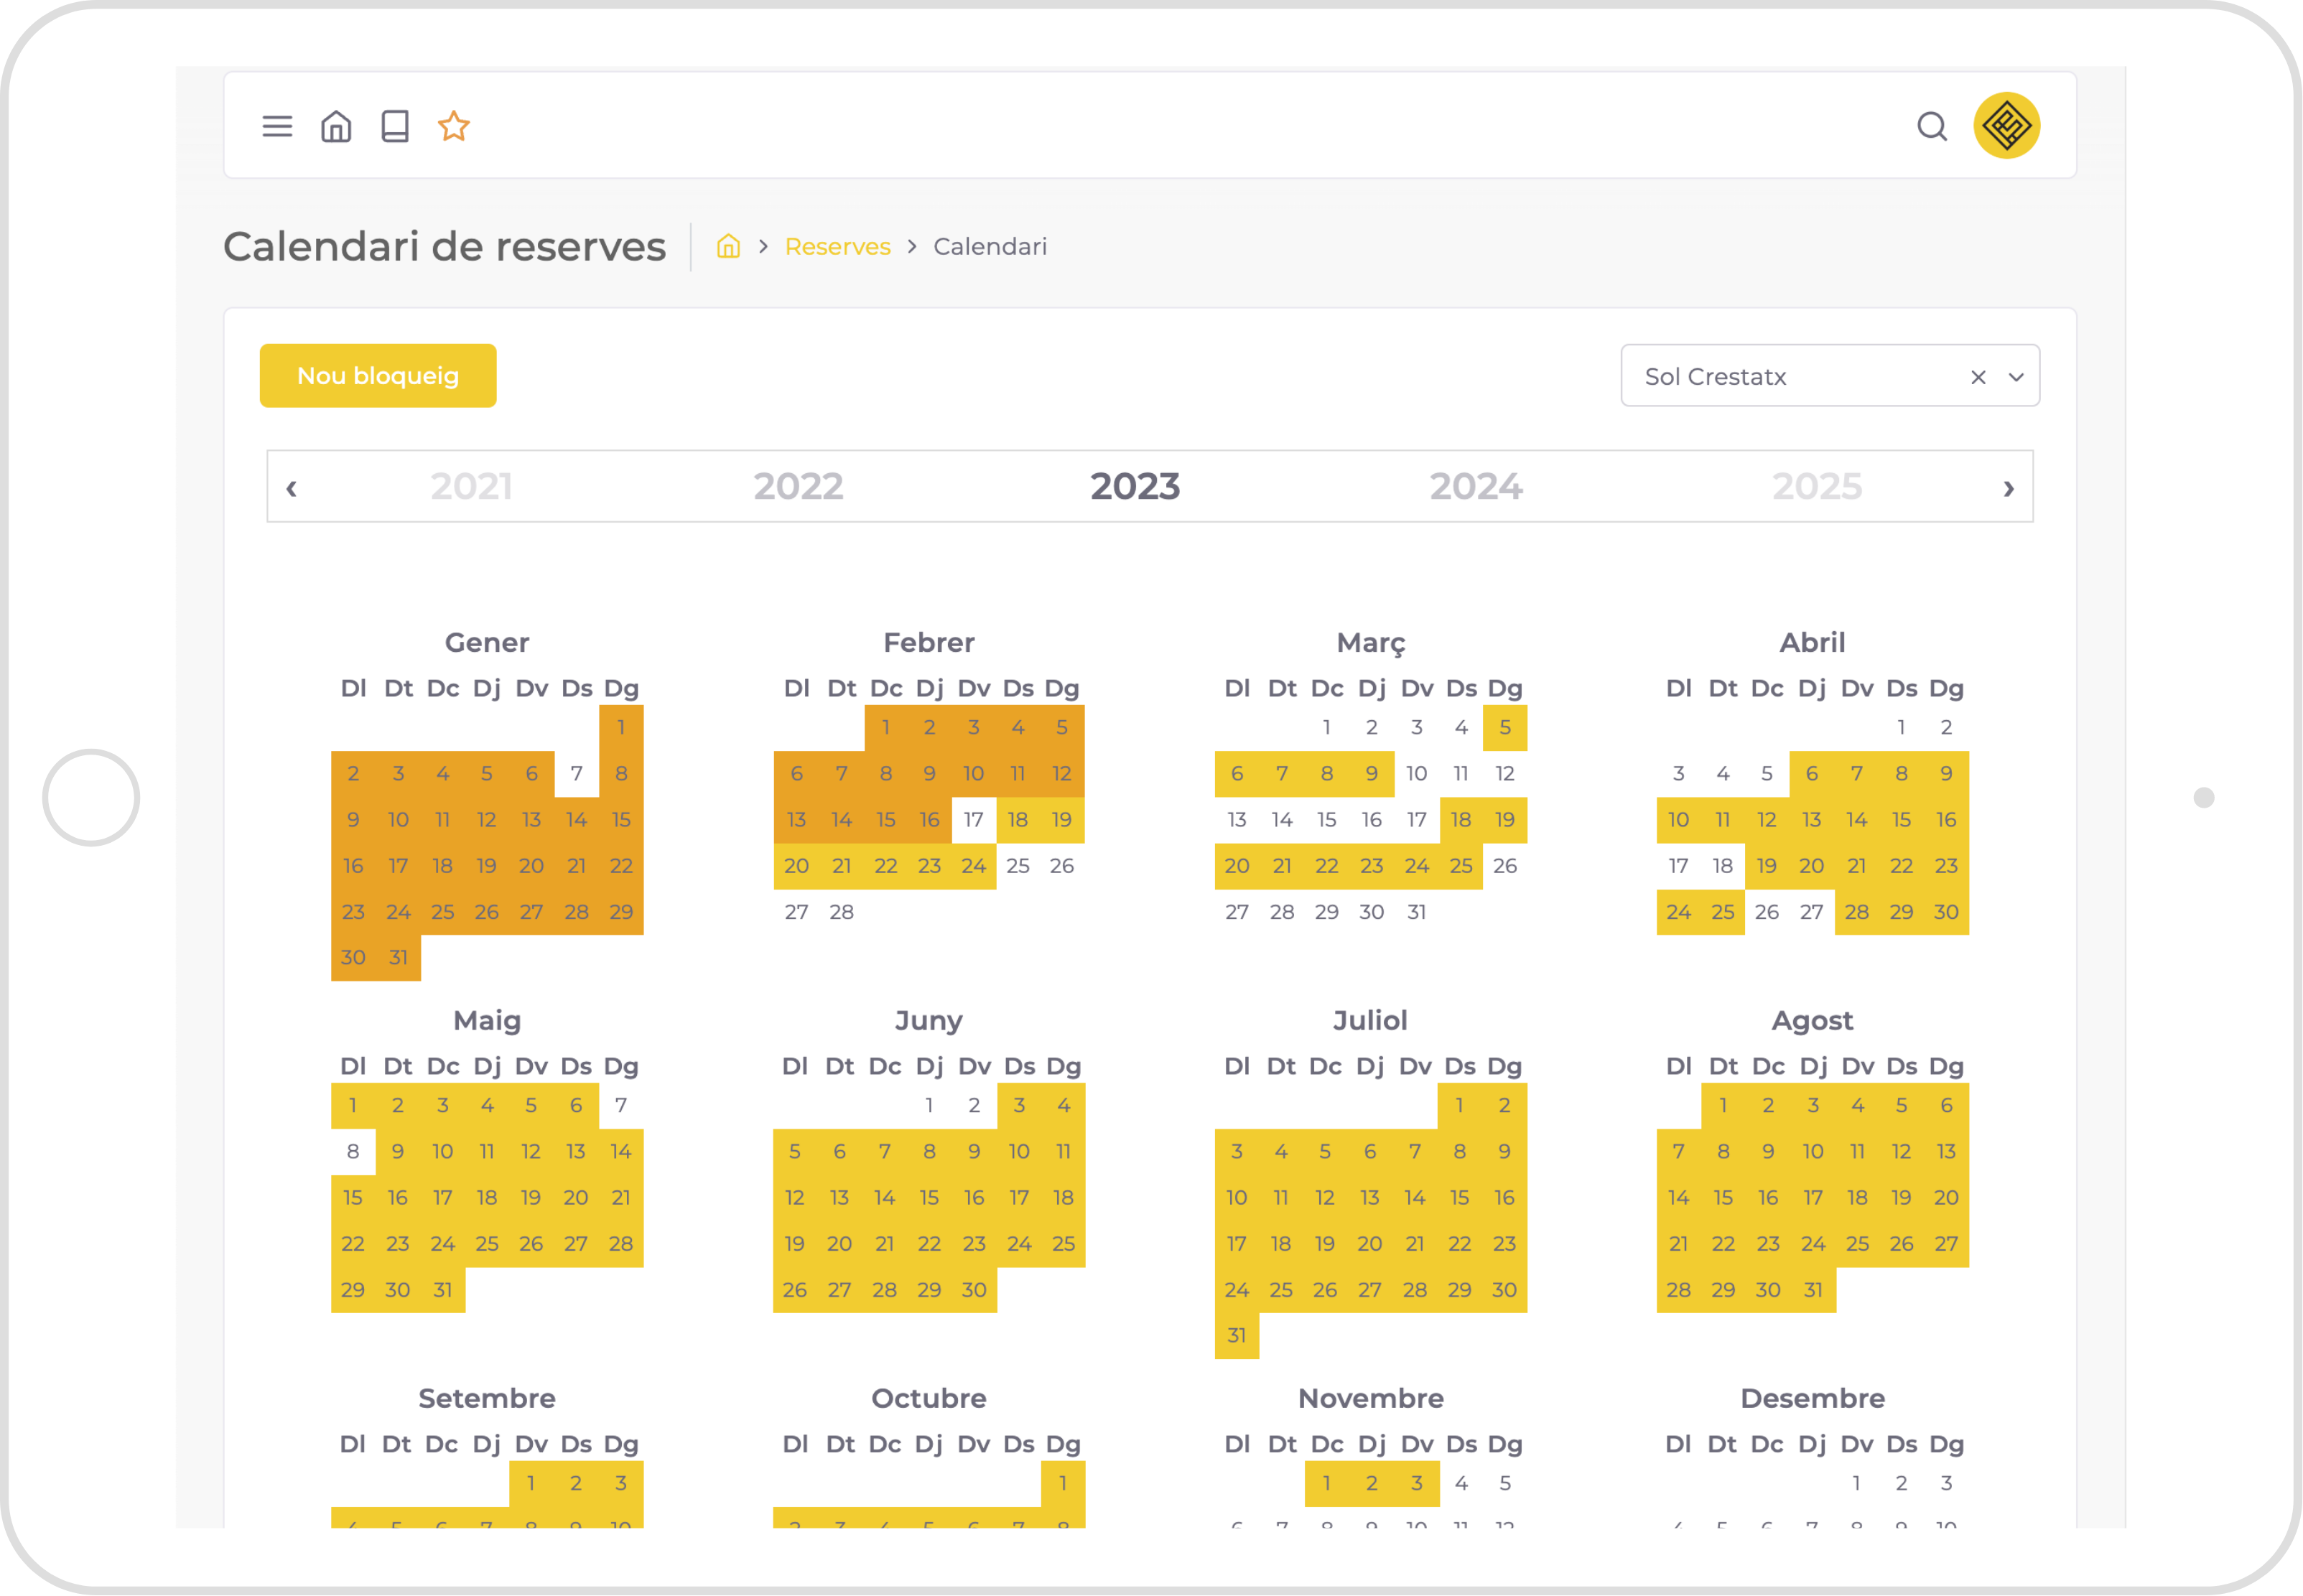The width and height of the screenshot is (2303, 1596).
Task: Select 5 in Març
Action: tap(1505, 728)
